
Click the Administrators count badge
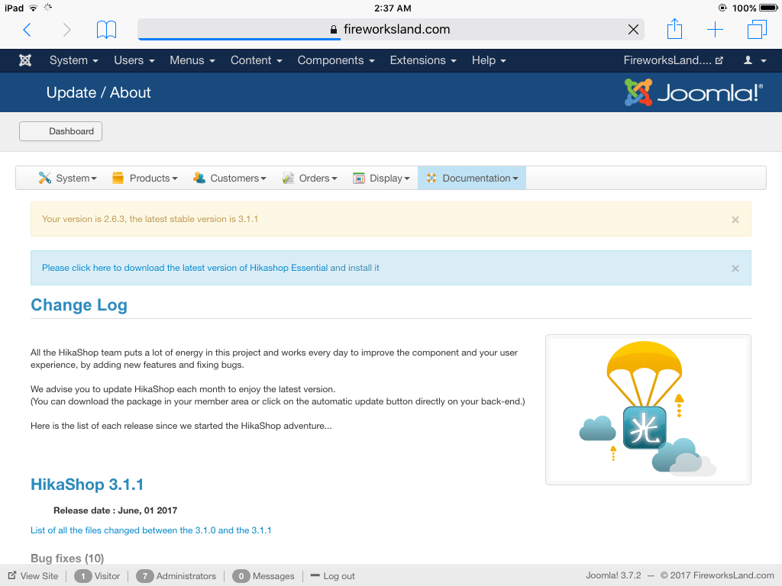point(144,576)
